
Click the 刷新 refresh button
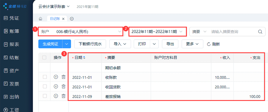click(213, 44)
